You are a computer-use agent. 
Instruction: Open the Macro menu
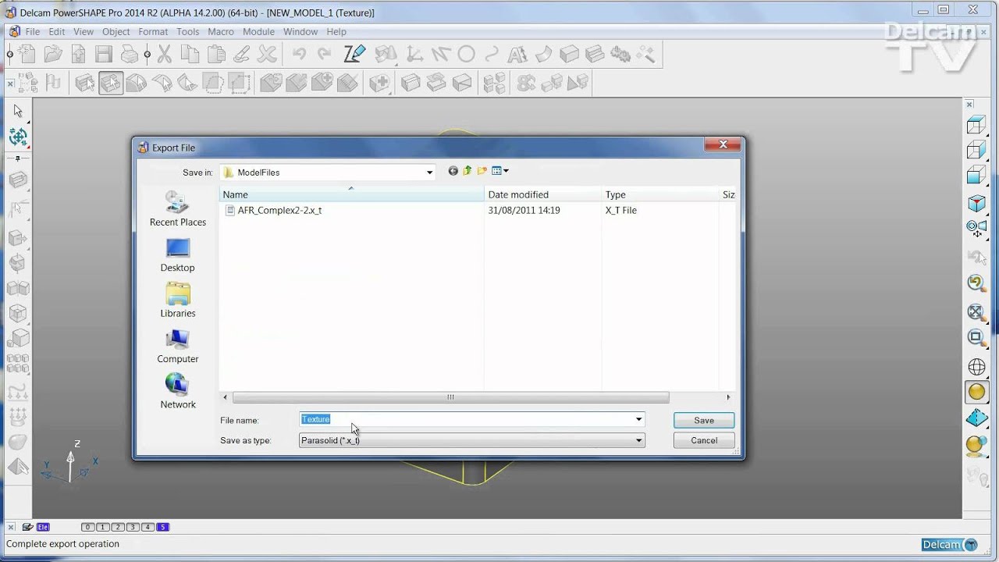221,32
